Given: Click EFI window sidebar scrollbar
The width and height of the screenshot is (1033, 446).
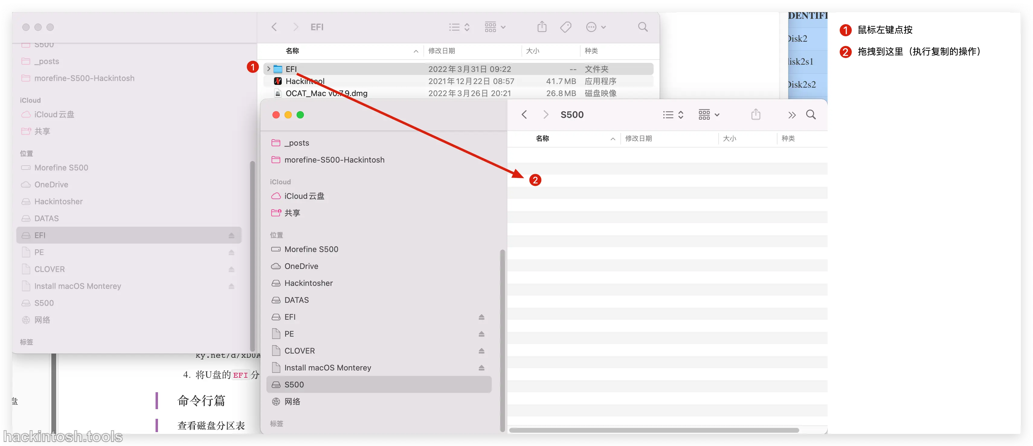Looking at the screenshot, I should click(x=252, y=257).
